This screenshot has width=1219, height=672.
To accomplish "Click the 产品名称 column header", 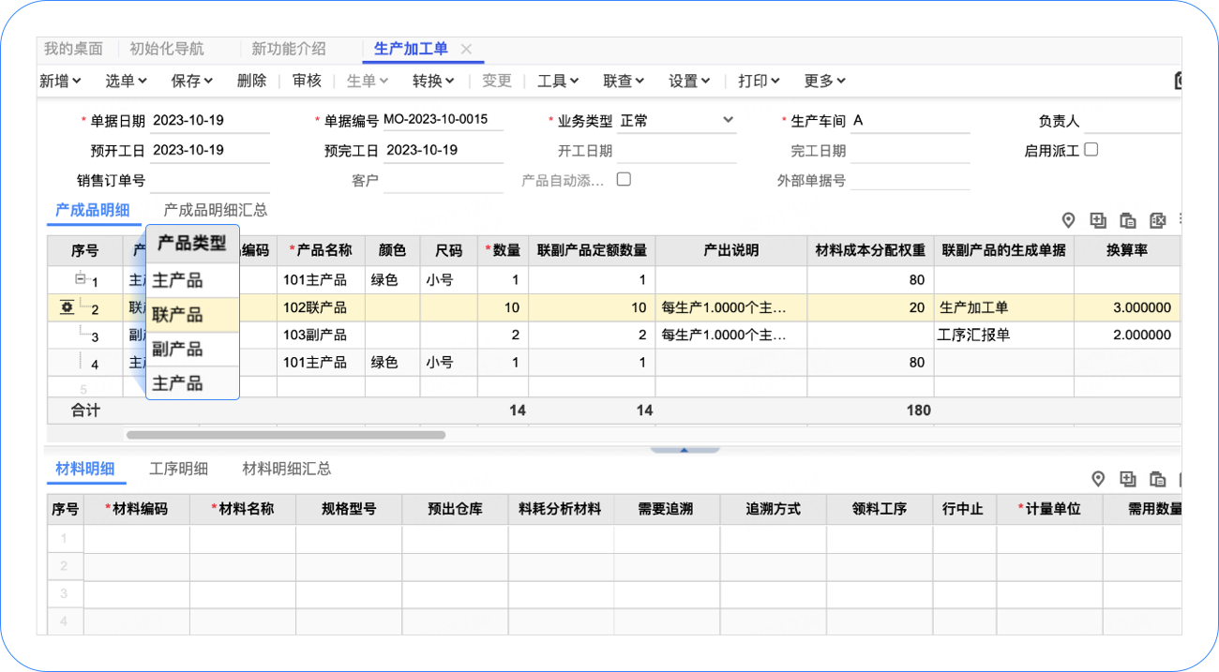I will (x=321, y=251).
